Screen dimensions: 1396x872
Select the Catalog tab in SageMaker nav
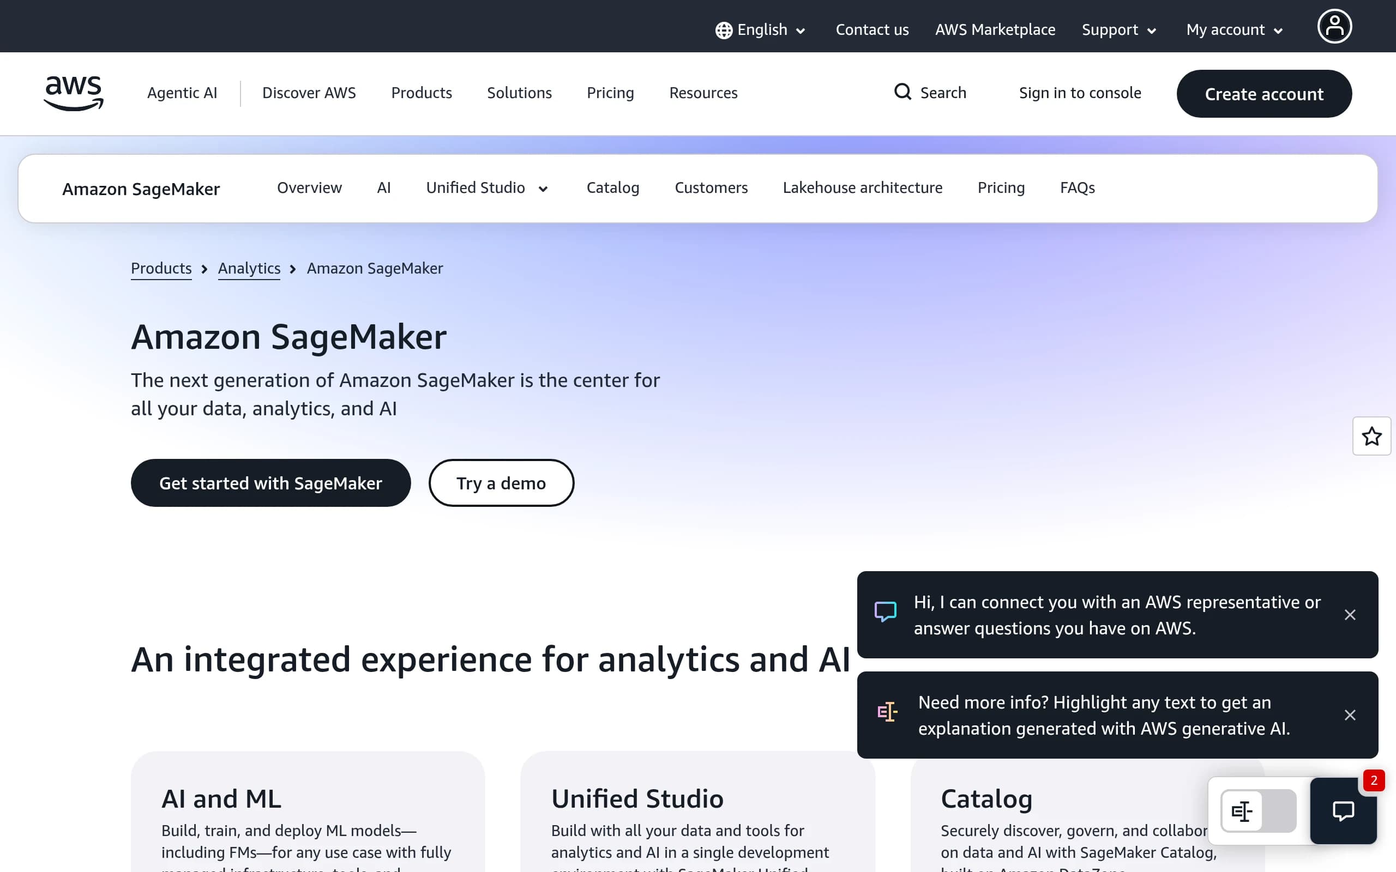pos(612,188)
